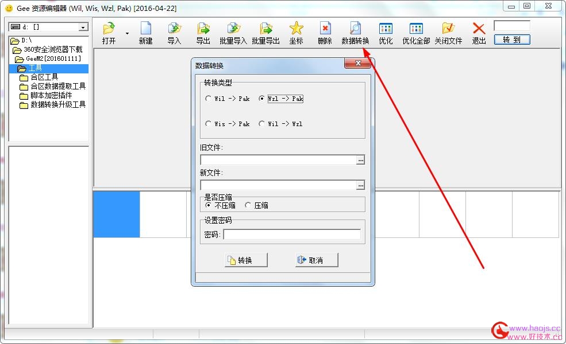The width and height of the screenshot is (566, 344).
Task: Open a file with the 打开 toolbar icon
Action: pos(109,33)
